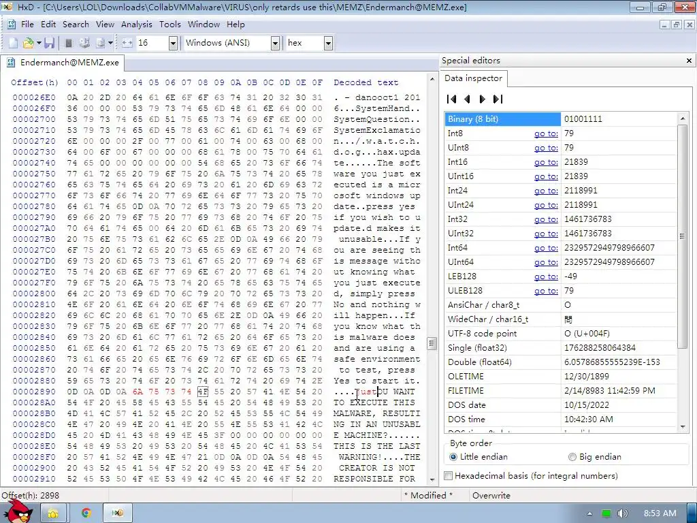Expand the disk image icon's dropdown arrow
Image resolution: width=697 pixels, height=523 pixels.
coord(110,43)
